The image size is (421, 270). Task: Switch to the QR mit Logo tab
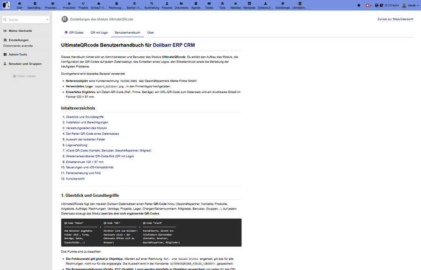[99, 33]
